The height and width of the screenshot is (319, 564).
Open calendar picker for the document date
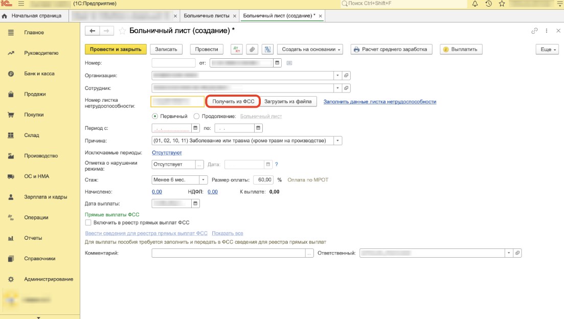278,63
